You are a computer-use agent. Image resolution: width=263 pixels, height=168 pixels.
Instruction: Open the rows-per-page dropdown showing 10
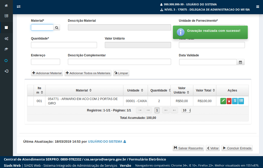click(186, 110)
